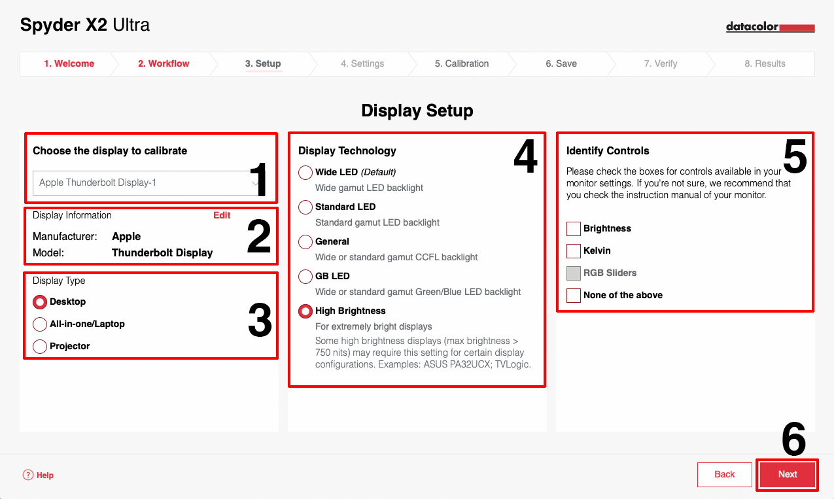Select All-in-one/Laptop display type
Screen dimensions: 834x499
[x=40, y=324]
